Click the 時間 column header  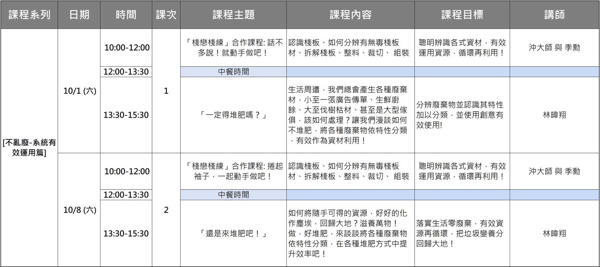(x=126, y=15)
